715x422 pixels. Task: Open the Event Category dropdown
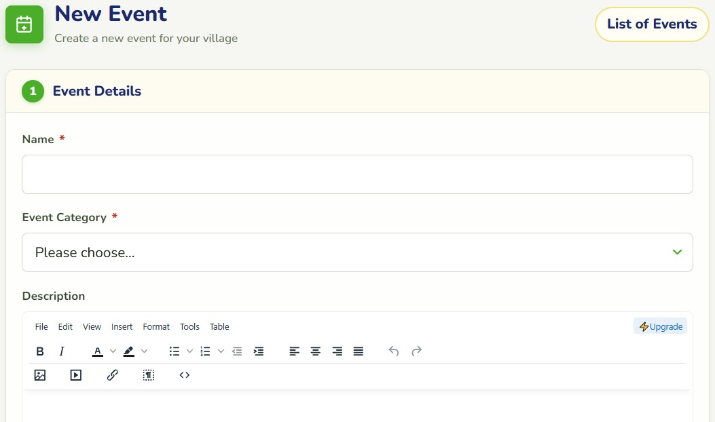[357, 252]
